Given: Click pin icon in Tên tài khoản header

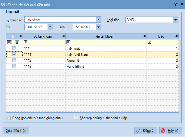Looking at the screenshot, I should pos(144,36).
